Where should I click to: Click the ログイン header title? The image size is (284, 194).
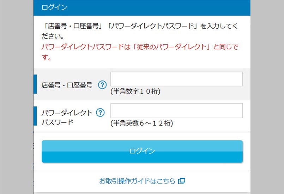[54, 7]
